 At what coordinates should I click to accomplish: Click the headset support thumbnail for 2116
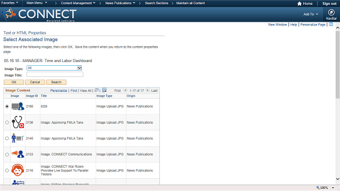pos(18,170)
